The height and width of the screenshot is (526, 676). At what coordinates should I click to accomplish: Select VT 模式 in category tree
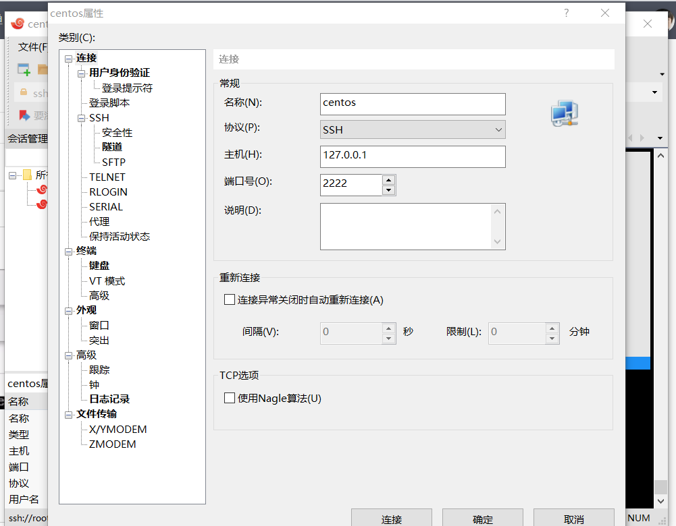coord(107,281)
